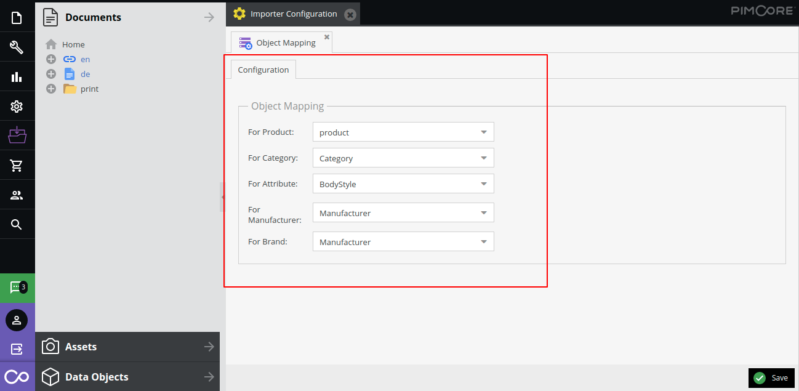Click the customers users icon in sidebar

[x=17, y=194]
